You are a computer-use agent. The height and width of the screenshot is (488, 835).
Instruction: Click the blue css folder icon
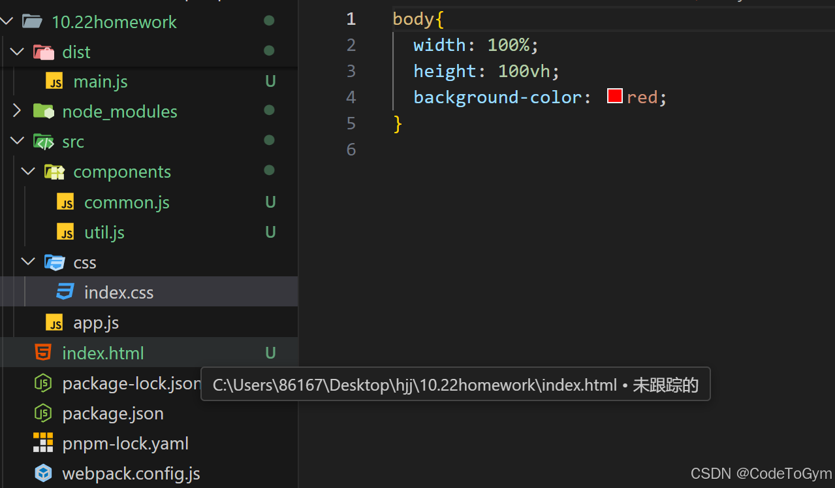pyautogui.click(x=54, y=263)
